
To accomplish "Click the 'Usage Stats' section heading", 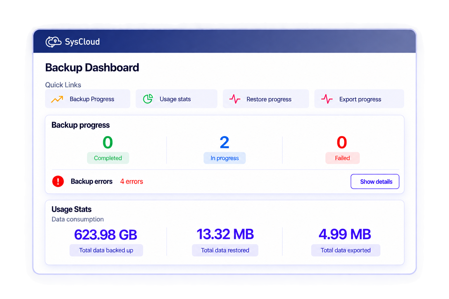I will tap(72, 209).
